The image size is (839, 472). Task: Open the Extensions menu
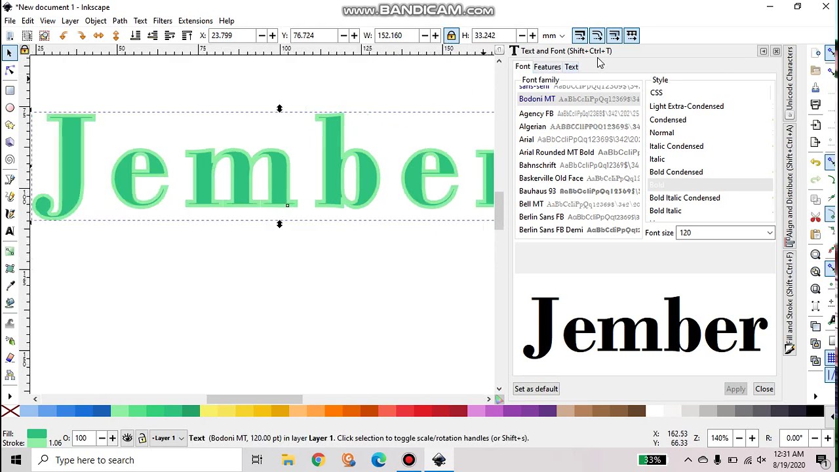195,21
